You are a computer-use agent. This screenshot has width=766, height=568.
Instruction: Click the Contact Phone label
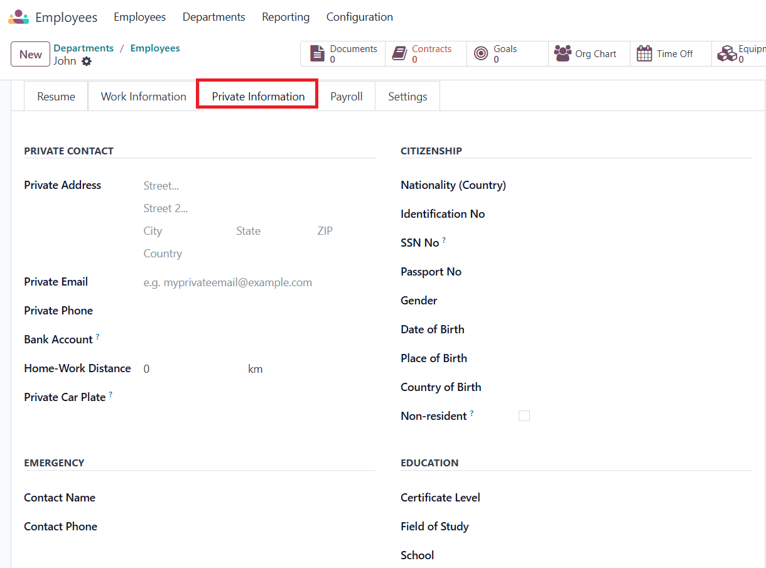60,527
